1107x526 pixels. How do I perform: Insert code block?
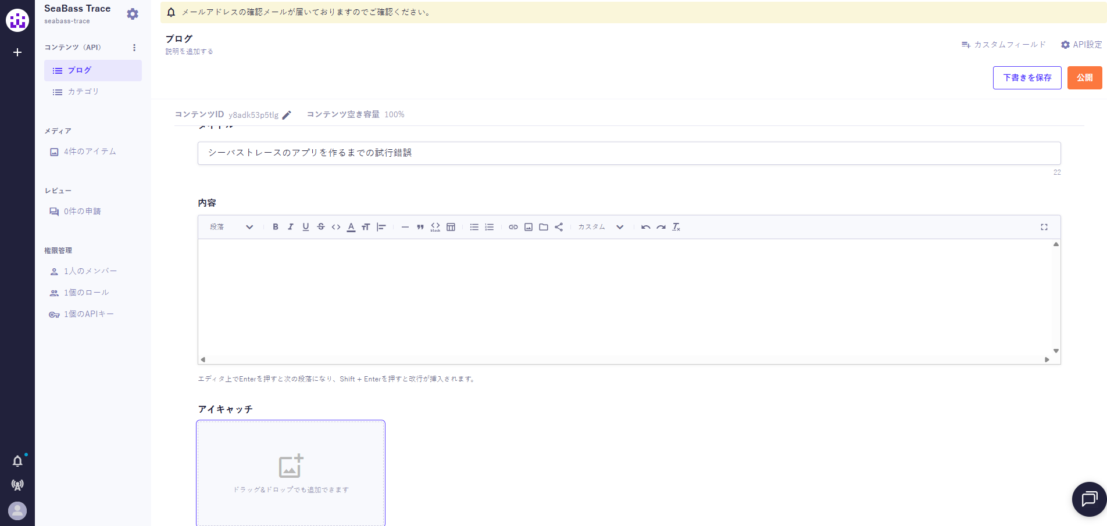[x=435, y=227]
